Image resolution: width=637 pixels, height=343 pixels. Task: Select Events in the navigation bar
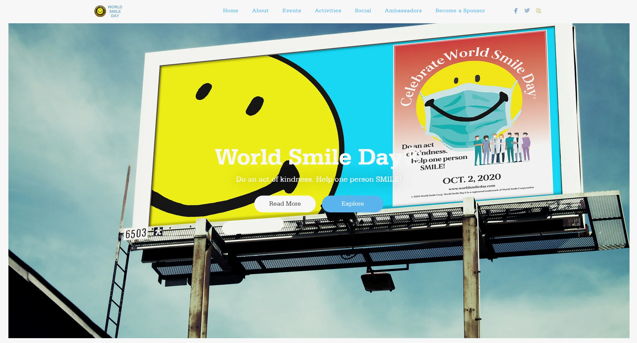(x=292, y=11)
